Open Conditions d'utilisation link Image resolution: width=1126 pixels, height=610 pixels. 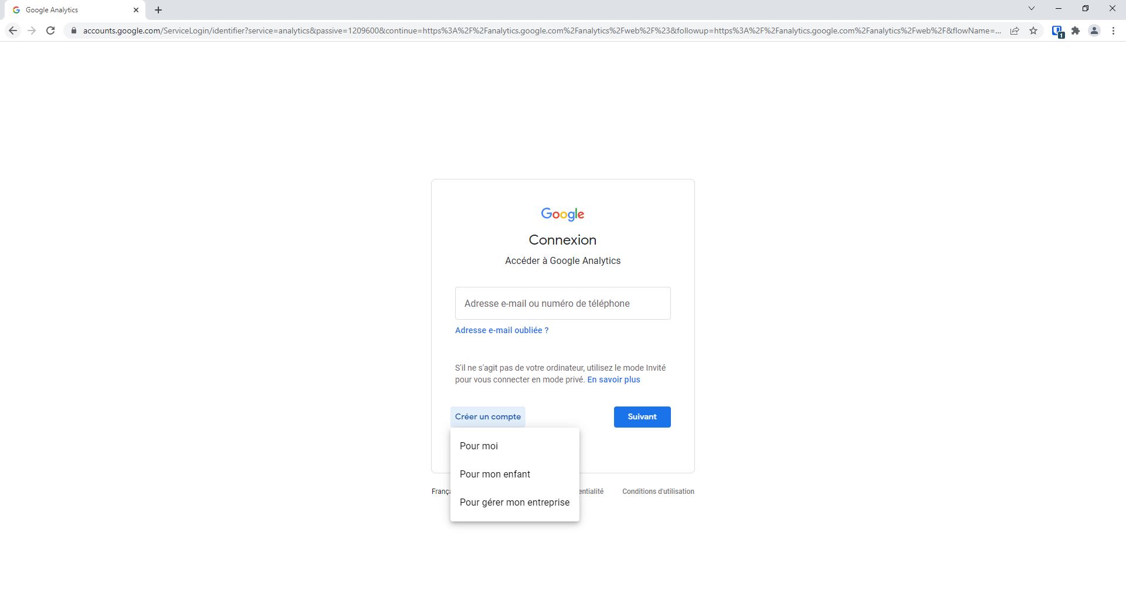tap(658, 492)
